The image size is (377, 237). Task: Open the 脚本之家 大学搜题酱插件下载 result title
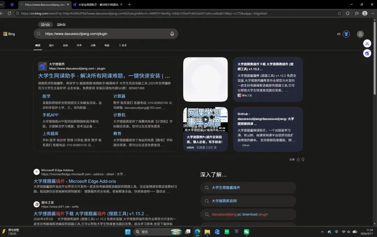[91, 214]
